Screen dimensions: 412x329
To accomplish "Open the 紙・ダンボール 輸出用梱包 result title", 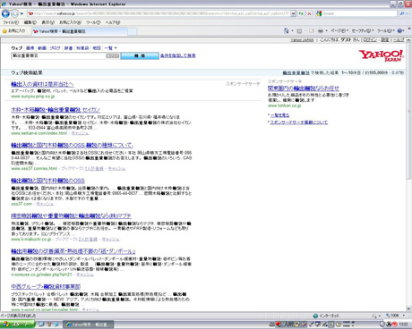I will click(x=73, y=251).
